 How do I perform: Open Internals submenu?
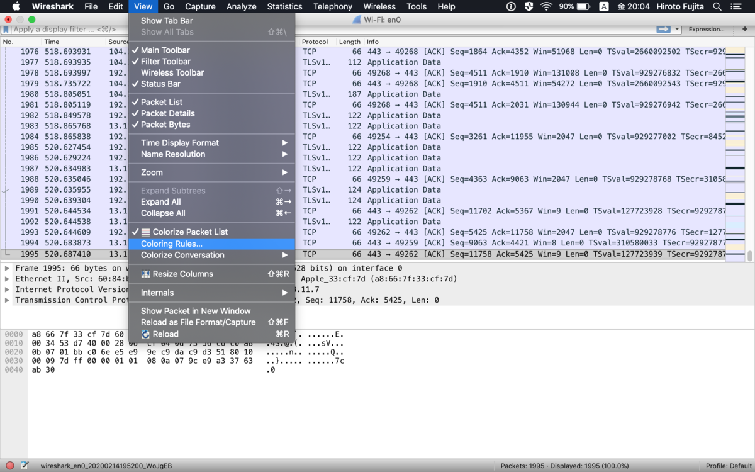click(212, 293)
